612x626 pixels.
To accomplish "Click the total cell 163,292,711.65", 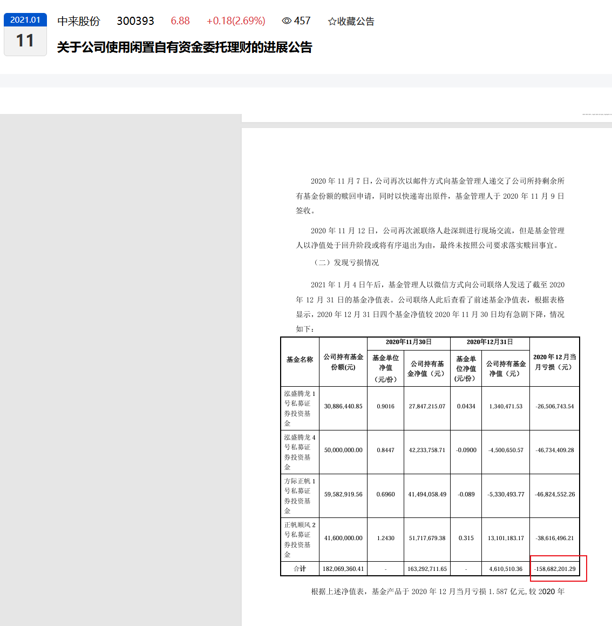I will 427,569.
